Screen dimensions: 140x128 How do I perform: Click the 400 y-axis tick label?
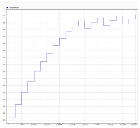pos(4,44)
